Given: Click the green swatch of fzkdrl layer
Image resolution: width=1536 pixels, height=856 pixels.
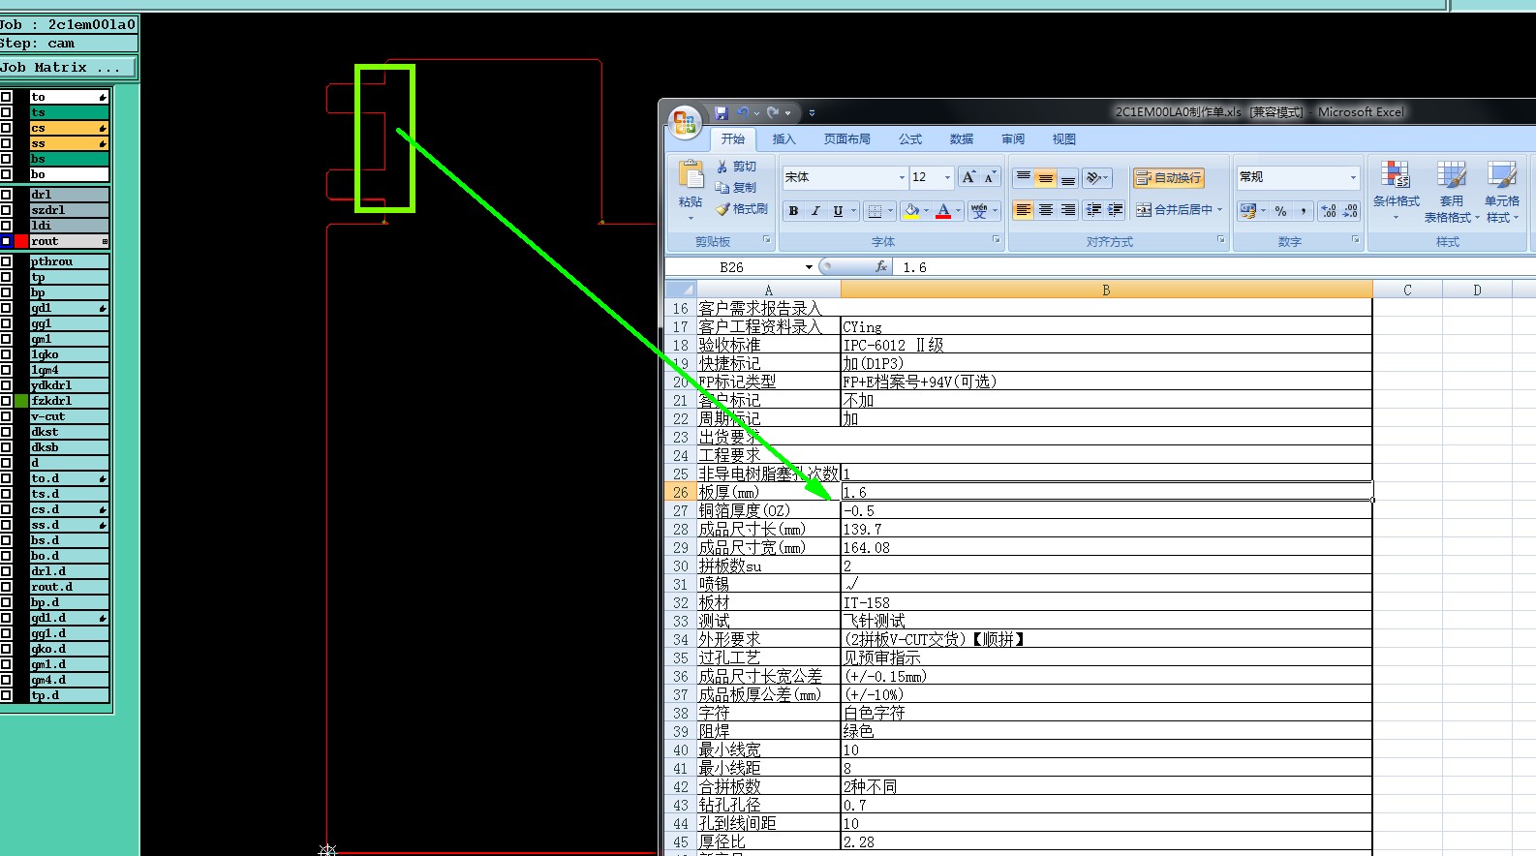Looking at the screenshot, I should click(x=21, y=401).
